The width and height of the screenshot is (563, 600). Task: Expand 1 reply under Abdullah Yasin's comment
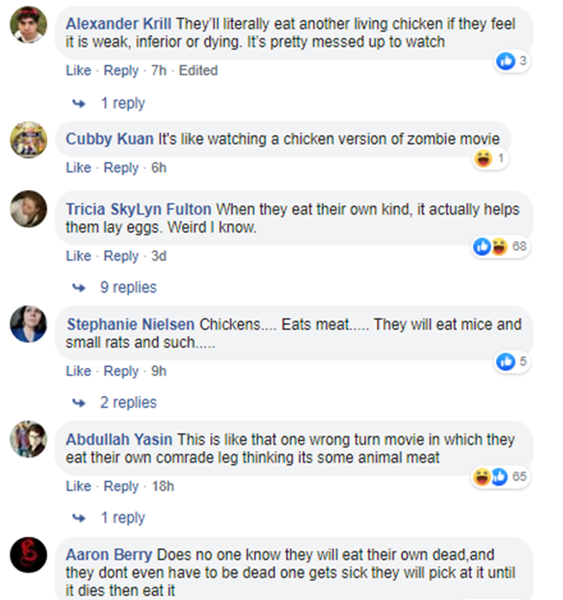pyautogui.click(x=122, y=517)
